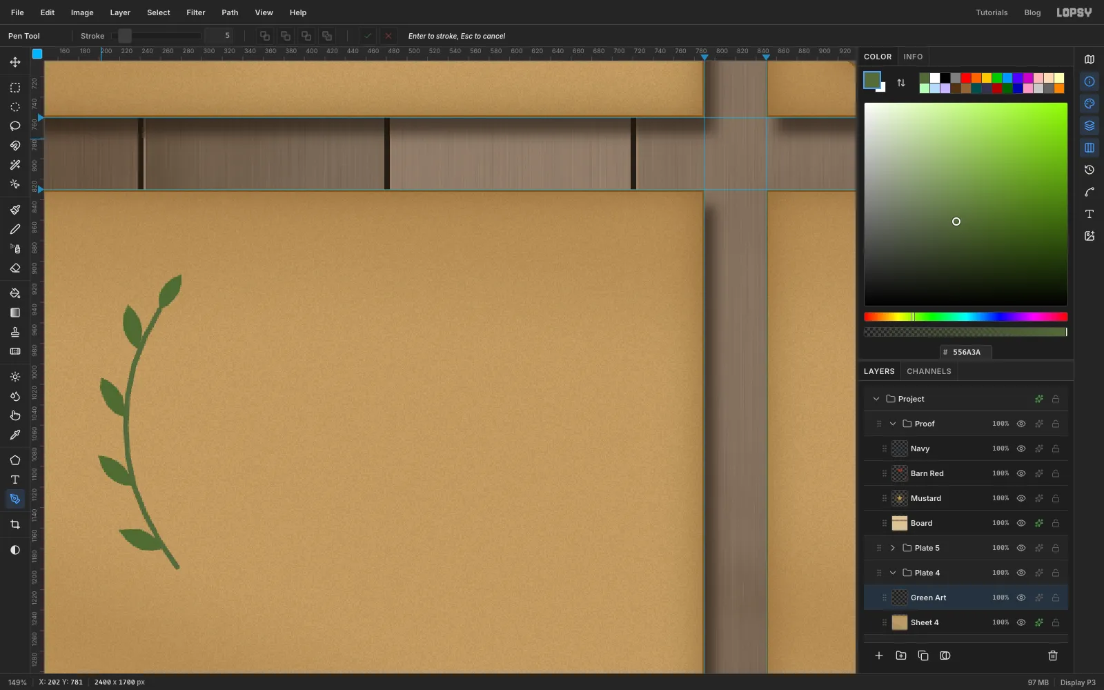Open the Filter menu
1104x690 pixels.
[x=196, y=12]
